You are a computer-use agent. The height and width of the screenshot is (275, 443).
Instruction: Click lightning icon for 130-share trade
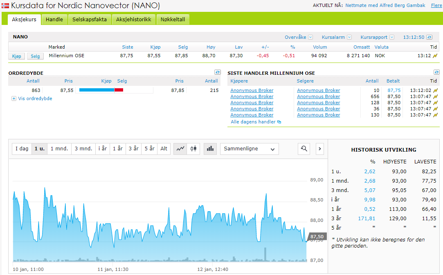[435, 115]
